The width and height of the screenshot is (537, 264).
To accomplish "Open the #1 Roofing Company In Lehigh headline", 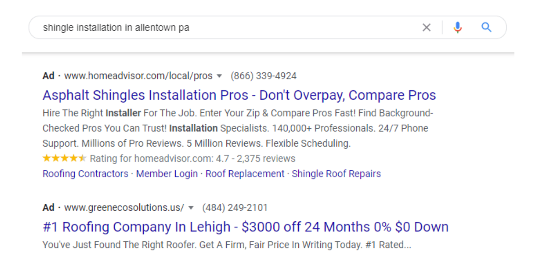I will pos(245,227).
